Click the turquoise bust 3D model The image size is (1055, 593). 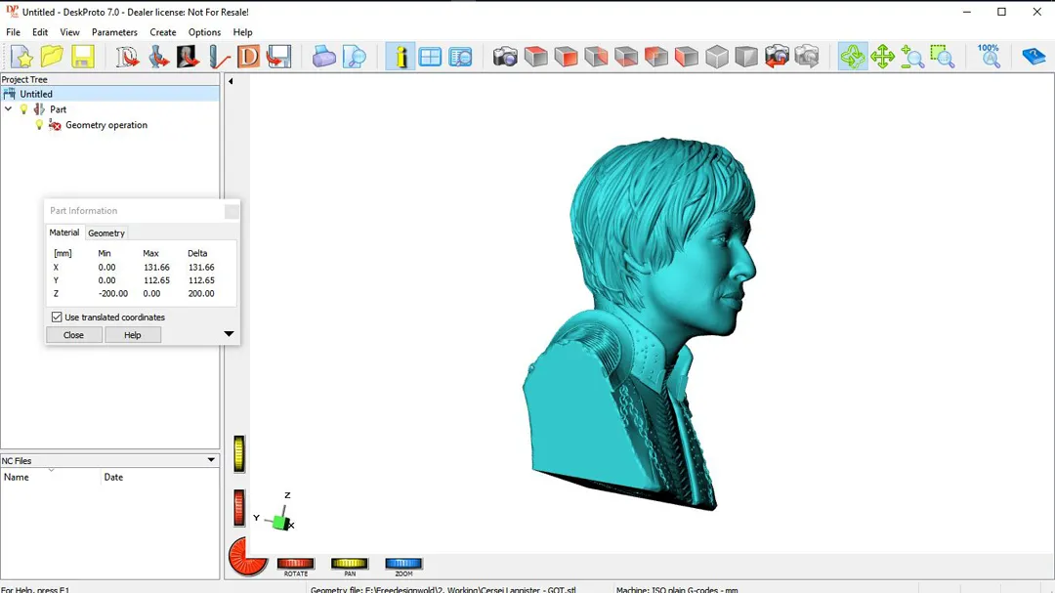tap(639, 323)
